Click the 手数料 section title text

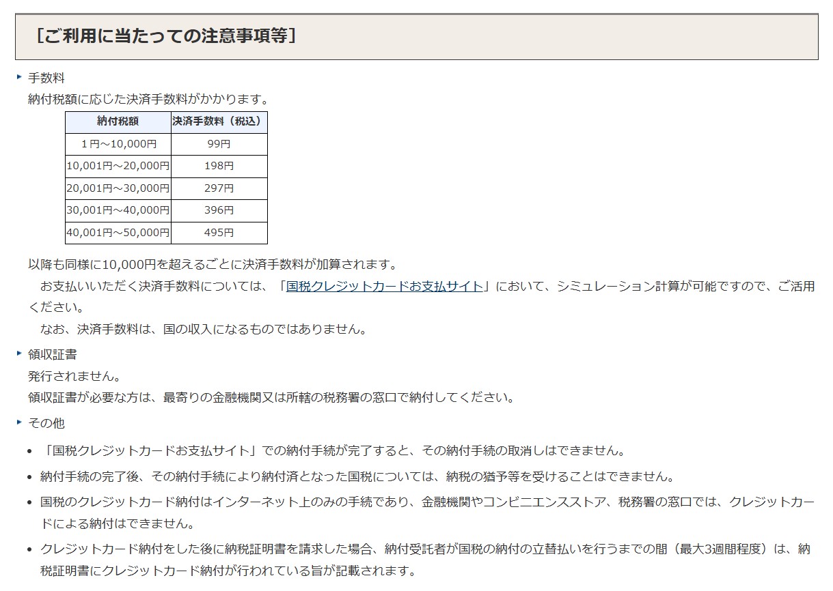point(46,78)
